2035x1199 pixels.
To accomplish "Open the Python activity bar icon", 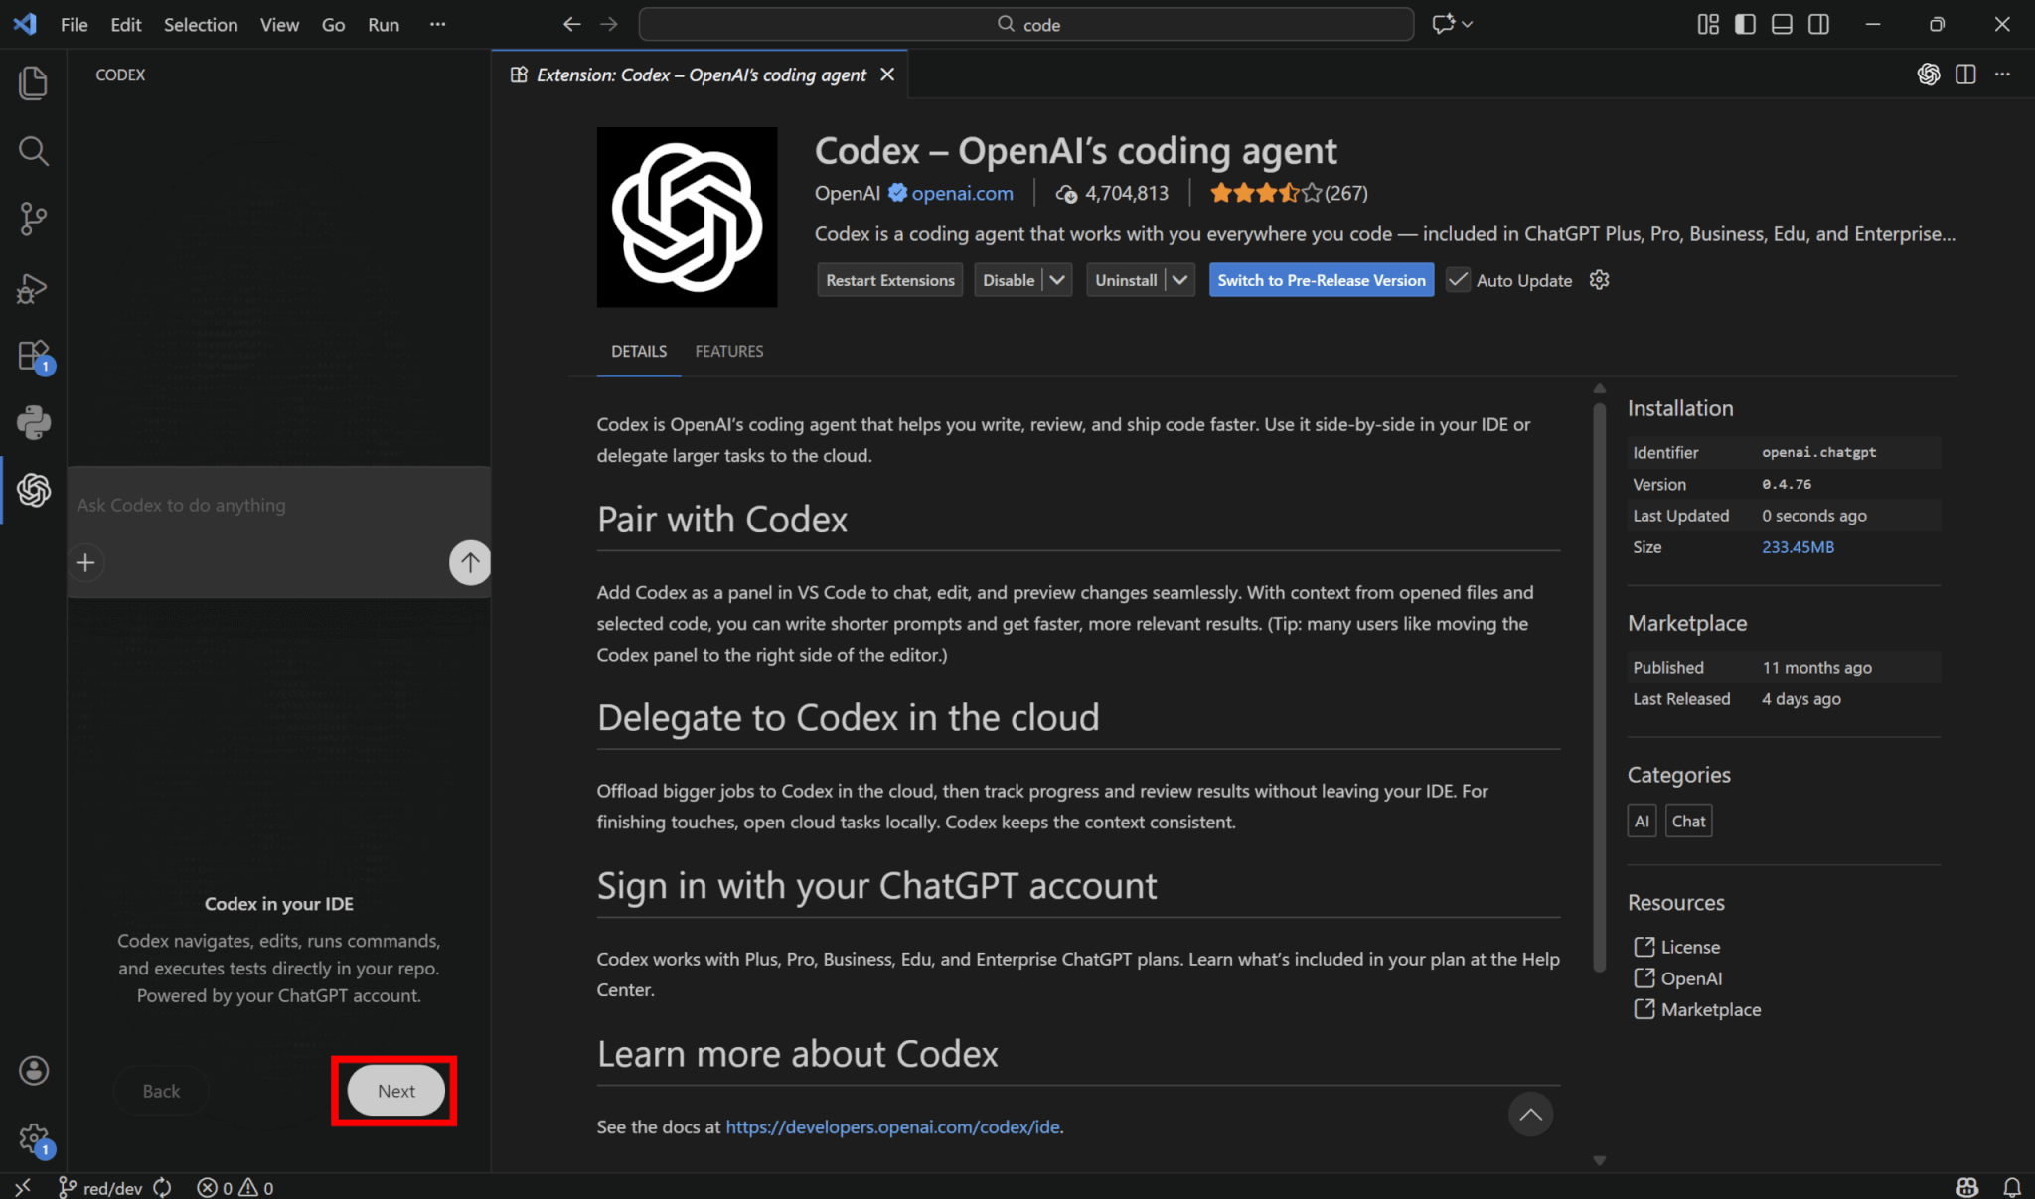I will (x=33, y=422).
